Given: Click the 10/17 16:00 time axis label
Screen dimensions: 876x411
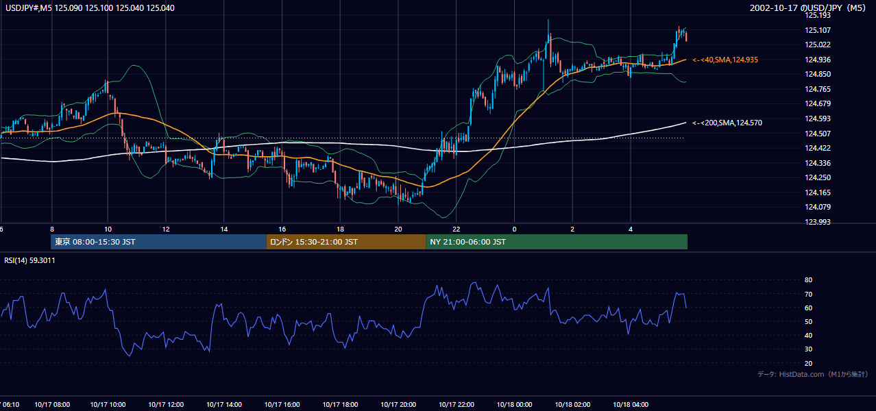Looking at the screenshot, I should click(283, 405).
